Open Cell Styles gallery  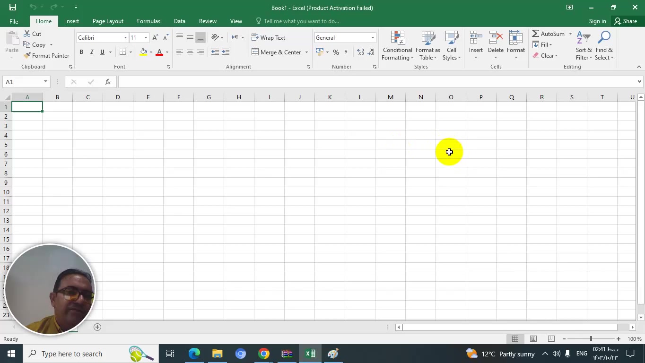452,46
